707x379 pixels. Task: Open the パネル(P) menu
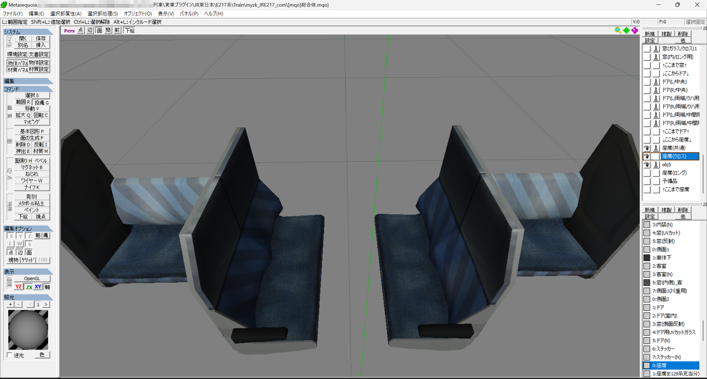189,13
